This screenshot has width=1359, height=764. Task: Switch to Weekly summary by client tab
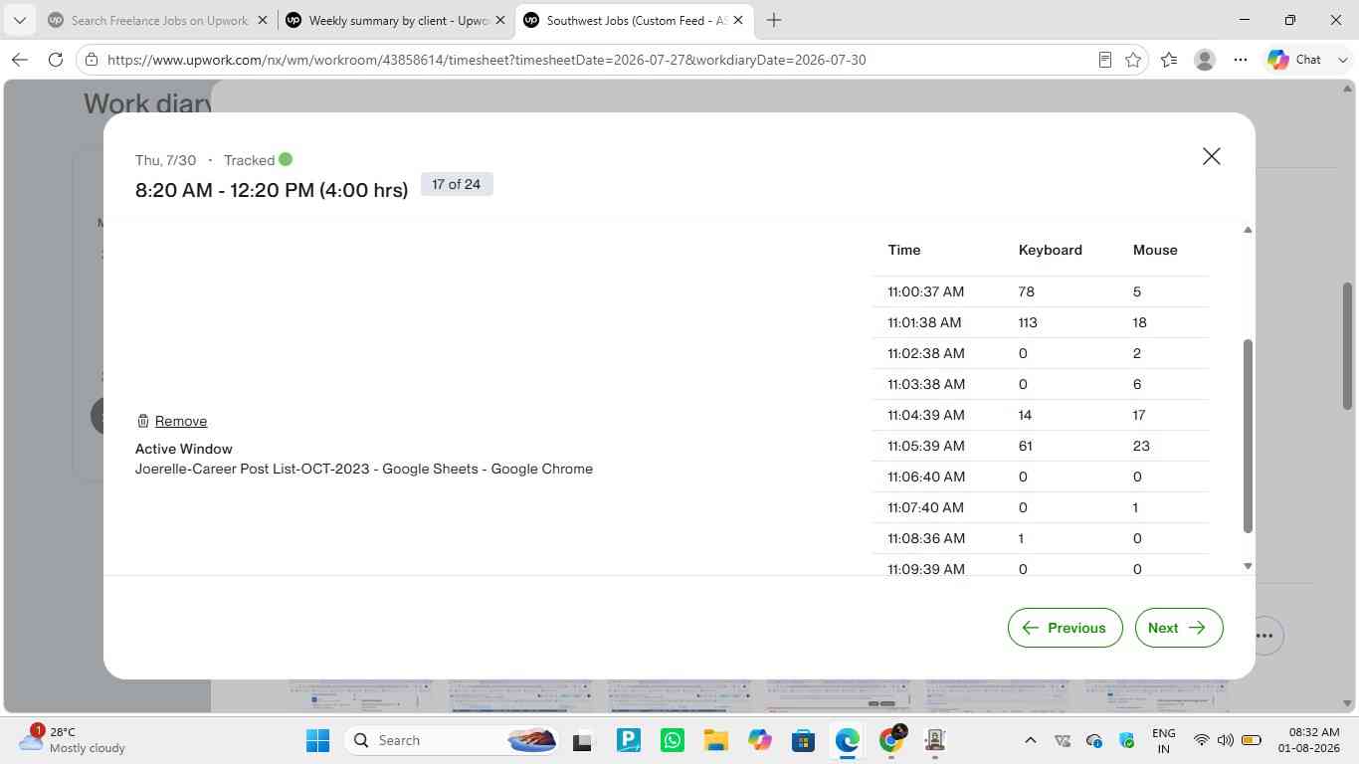[395, 20]
